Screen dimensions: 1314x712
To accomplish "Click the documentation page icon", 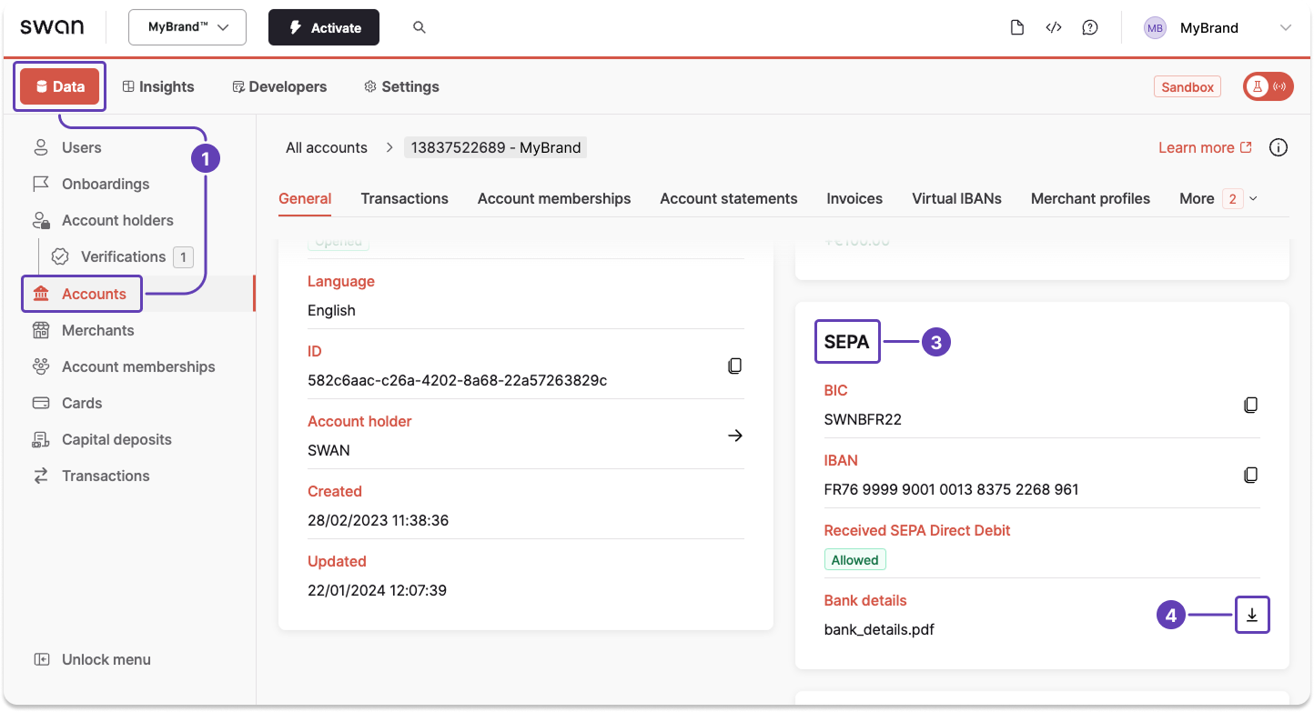I will (x=1017, y=27).
